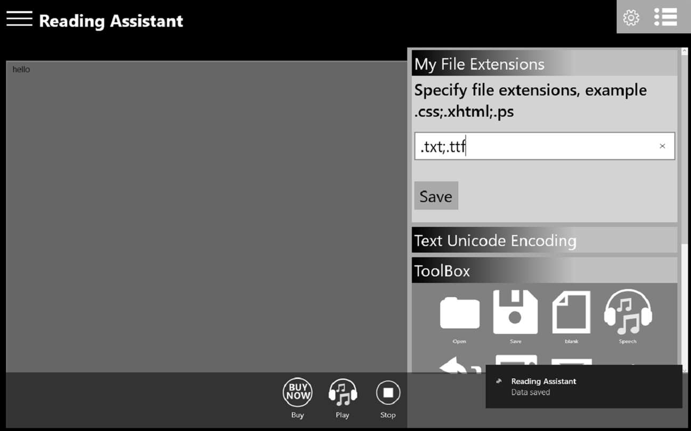Open settings via the gear icon
The width and height of the screenshot is (691, 431).
[x=631, y=18]
